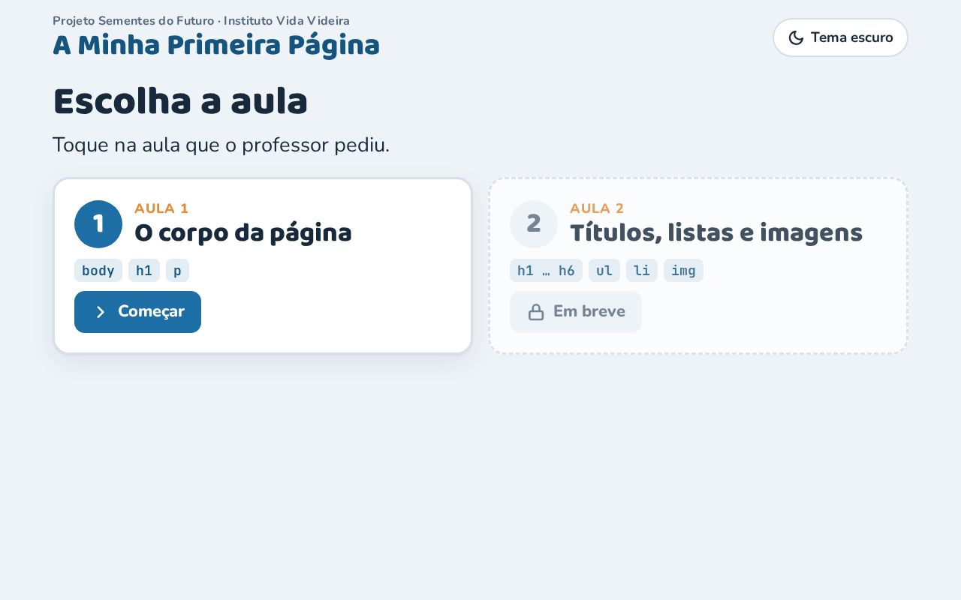Click the h1 … h6 tag chip
Screen dimensions: 961x600
tap(546, 271)
